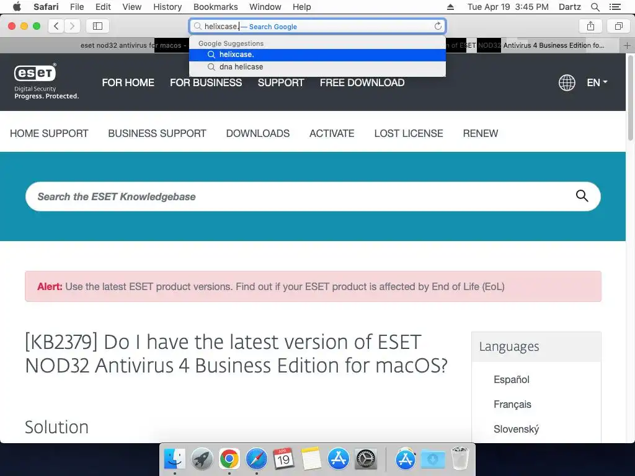Toggle the Safari sidebar button
Image resolution: width=635 pixels, height=476 pixels.
pos(97,26)
